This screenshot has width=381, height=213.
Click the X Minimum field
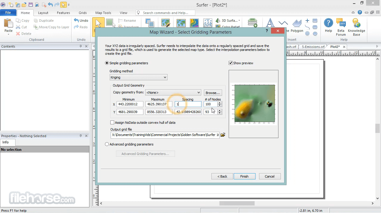130,104
